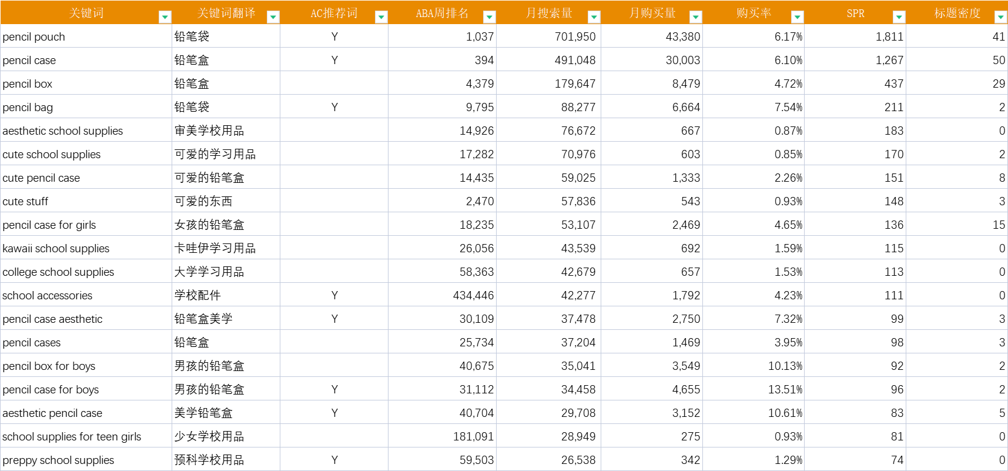This screenshot has height=471, width=1008.
Task: Open the SPR column filter dropdown
Action: coord(899,17)
